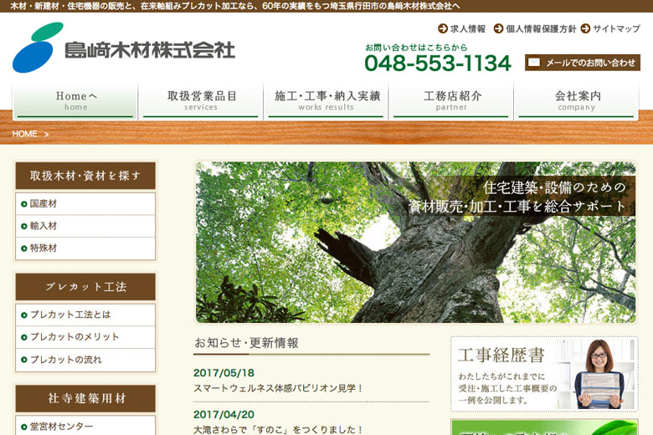This screenshot has height=435, width=653.
Task: Click the arrow icon beside 求人情報
Action: point(443,28)
